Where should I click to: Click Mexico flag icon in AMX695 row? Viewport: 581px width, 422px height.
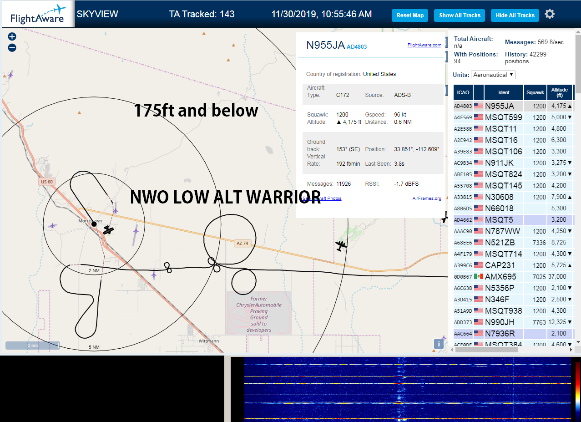coord(479,277)
